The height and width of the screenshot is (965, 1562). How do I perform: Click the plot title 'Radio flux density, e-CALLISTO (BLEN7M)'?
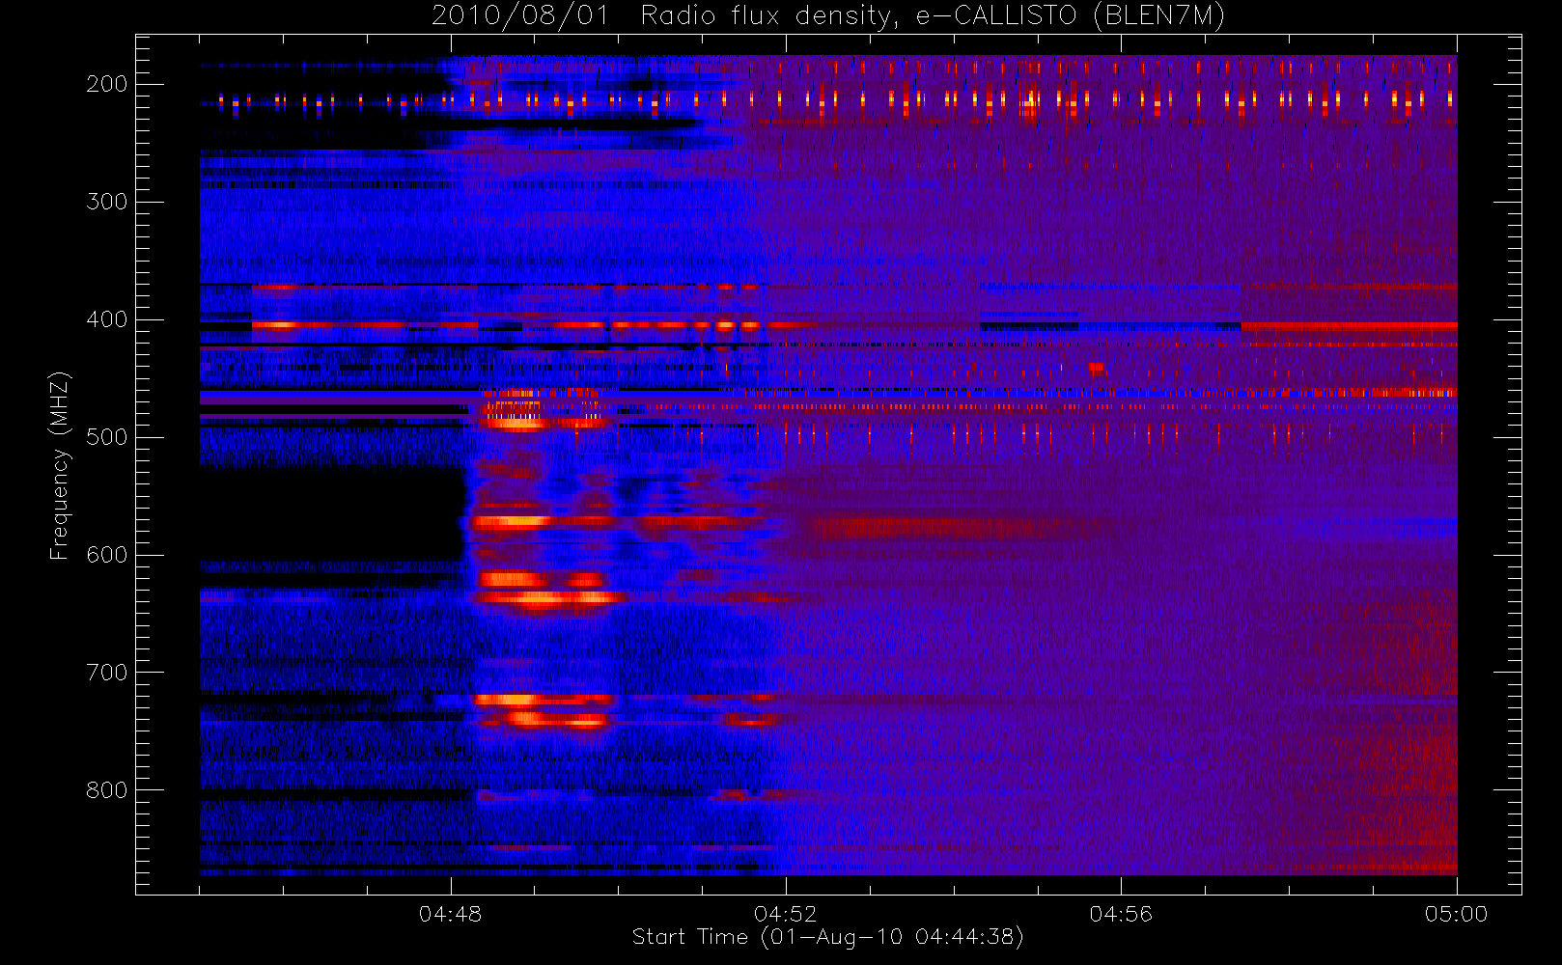click(x=933, y=16)
